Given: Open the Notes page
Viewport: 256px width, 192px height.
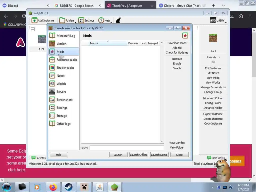Looking at the screenshot, I should point(64,75).
